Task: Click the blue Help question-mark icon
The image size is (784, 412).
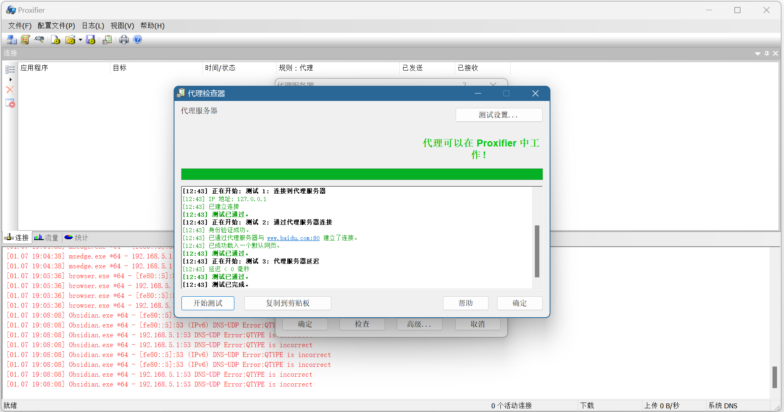Action: pyautogui.click(x=138, y=40)
